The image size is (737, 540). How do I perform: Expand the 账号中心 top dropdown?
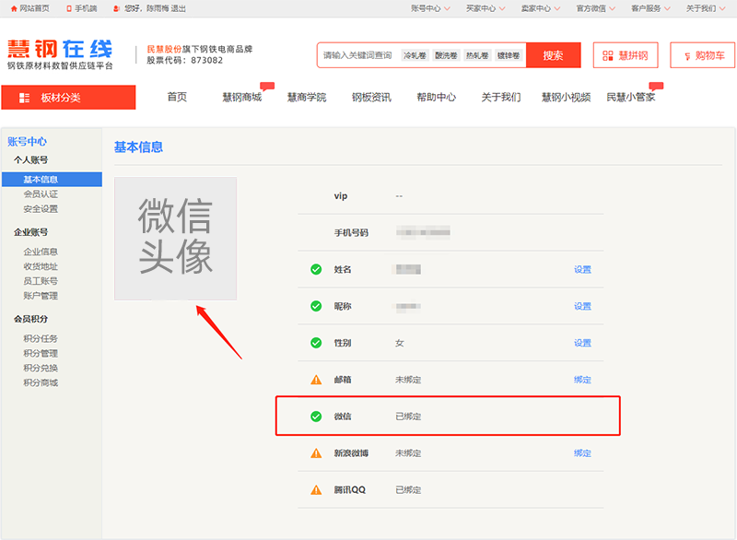pos(430,8)
